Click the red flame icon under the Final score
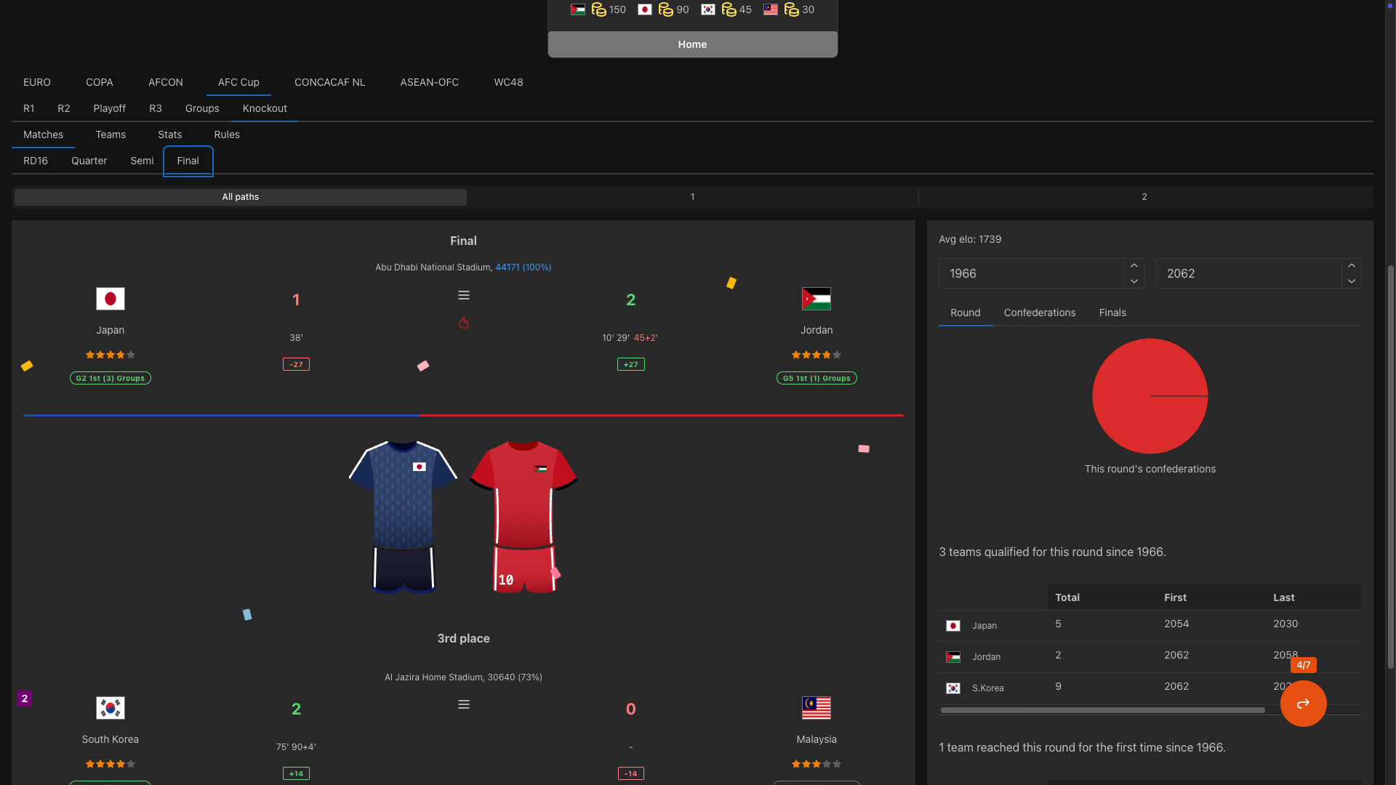The height and width of the screenshot is (785, 1396). click(464, 322)
